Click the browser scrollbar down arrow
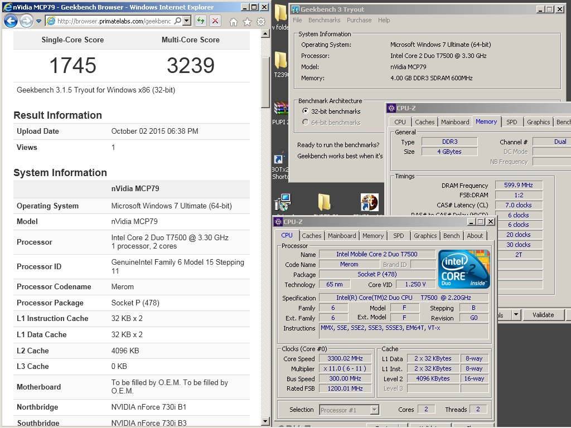 point(265,421)
